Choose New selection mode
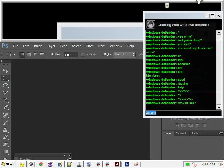The width and height of the screenshot is (224, 168). 22,54
